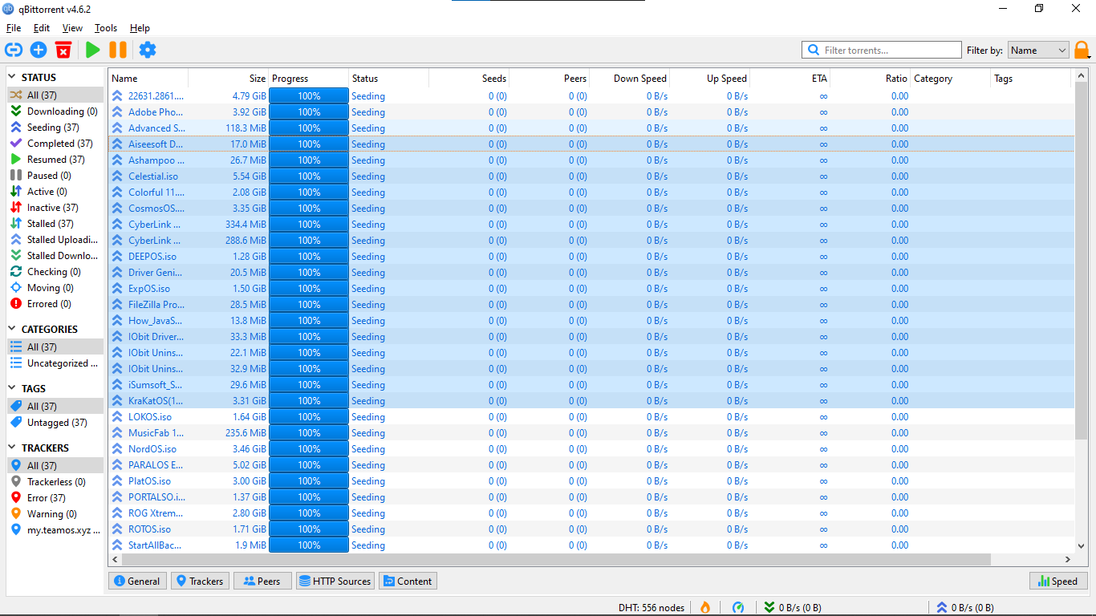Click the green Resume play icon

93,50
